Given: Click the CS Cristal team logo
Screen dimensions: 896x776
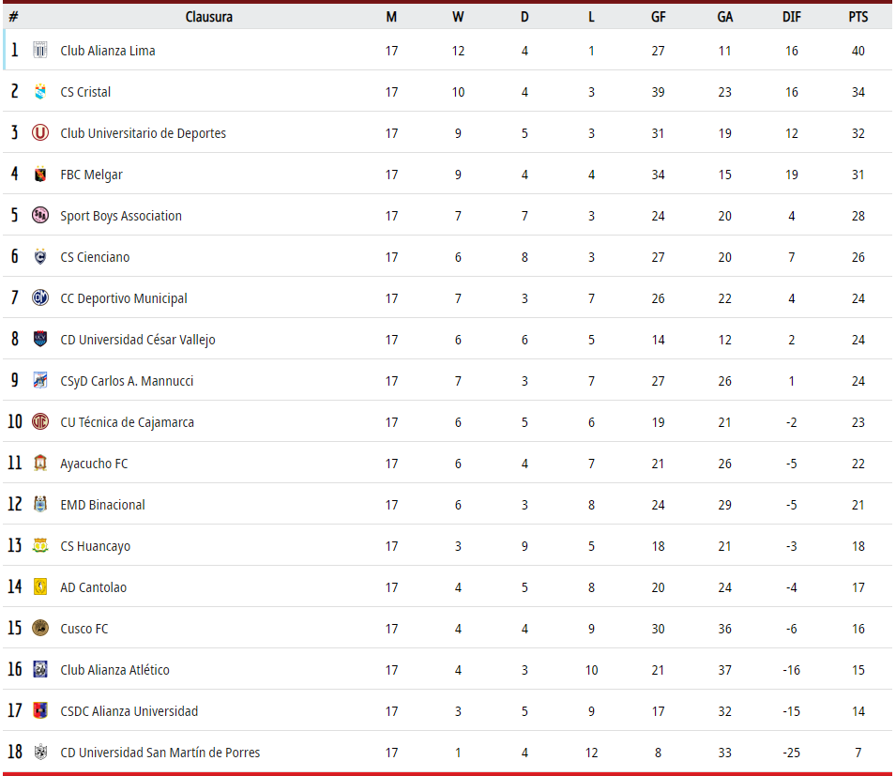Looking at the screenshot, I should [40, 91].
